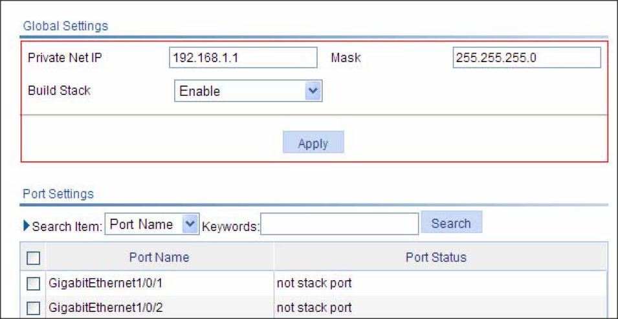Click the status cell for GigabitEthernet1/0/1

[x=315, y=283]
